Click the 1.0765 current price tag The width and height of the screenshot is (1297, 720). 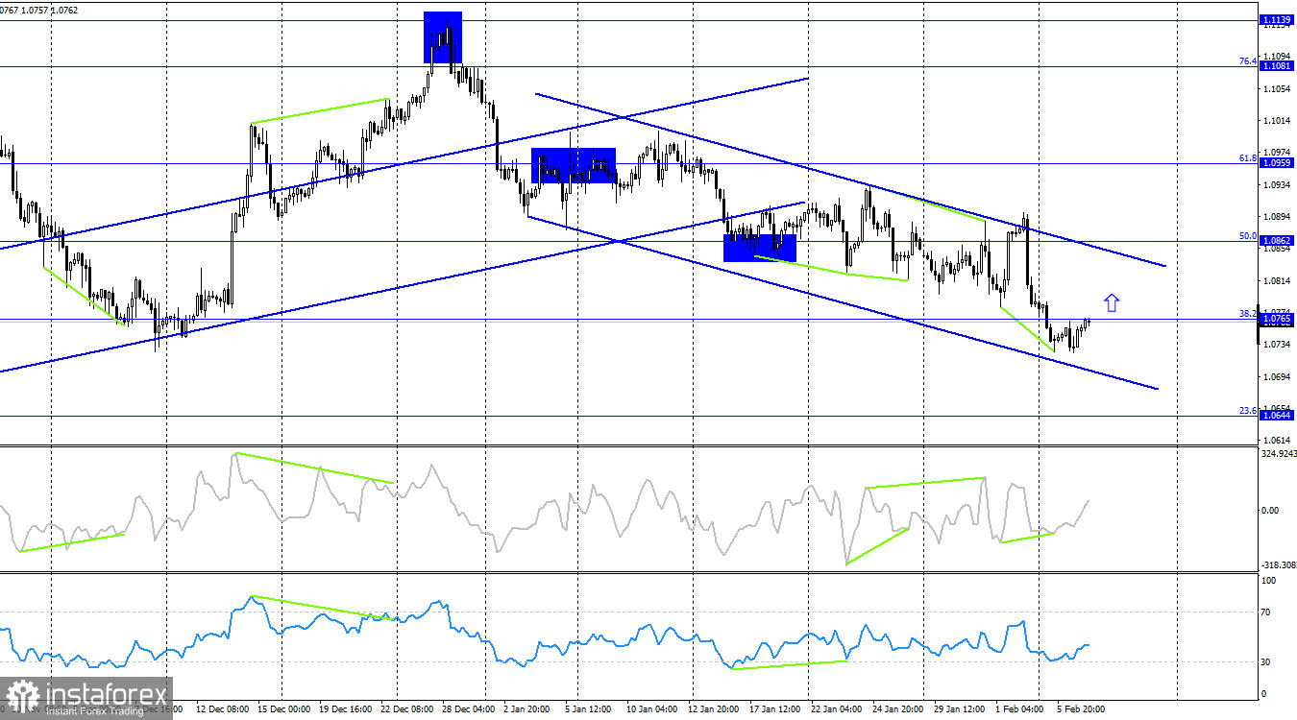(1277, 319)
